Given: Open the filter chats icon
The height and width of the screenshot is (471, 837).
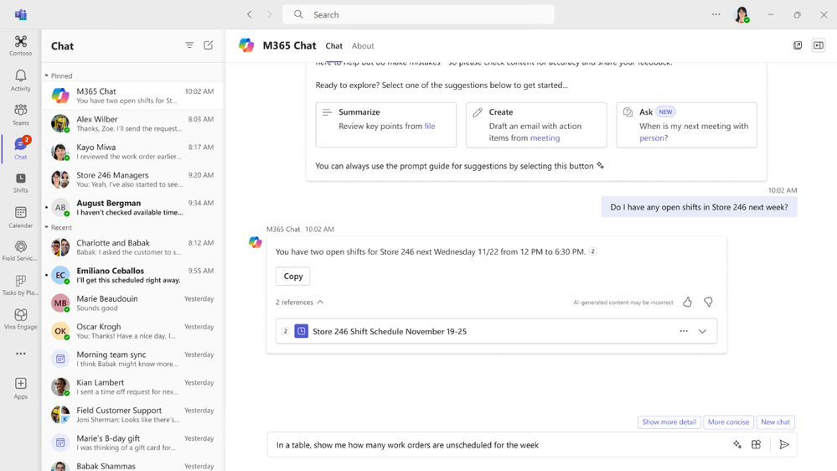Looking at the screenshot, I should 189,45.
